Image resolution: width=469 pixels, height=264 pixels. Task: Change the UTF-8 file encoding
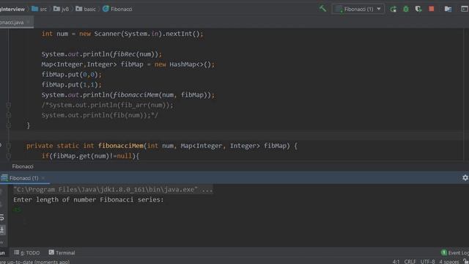[427, 261]
